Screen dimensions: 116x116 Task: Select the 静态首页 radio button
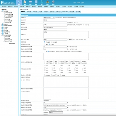(45, 42)
